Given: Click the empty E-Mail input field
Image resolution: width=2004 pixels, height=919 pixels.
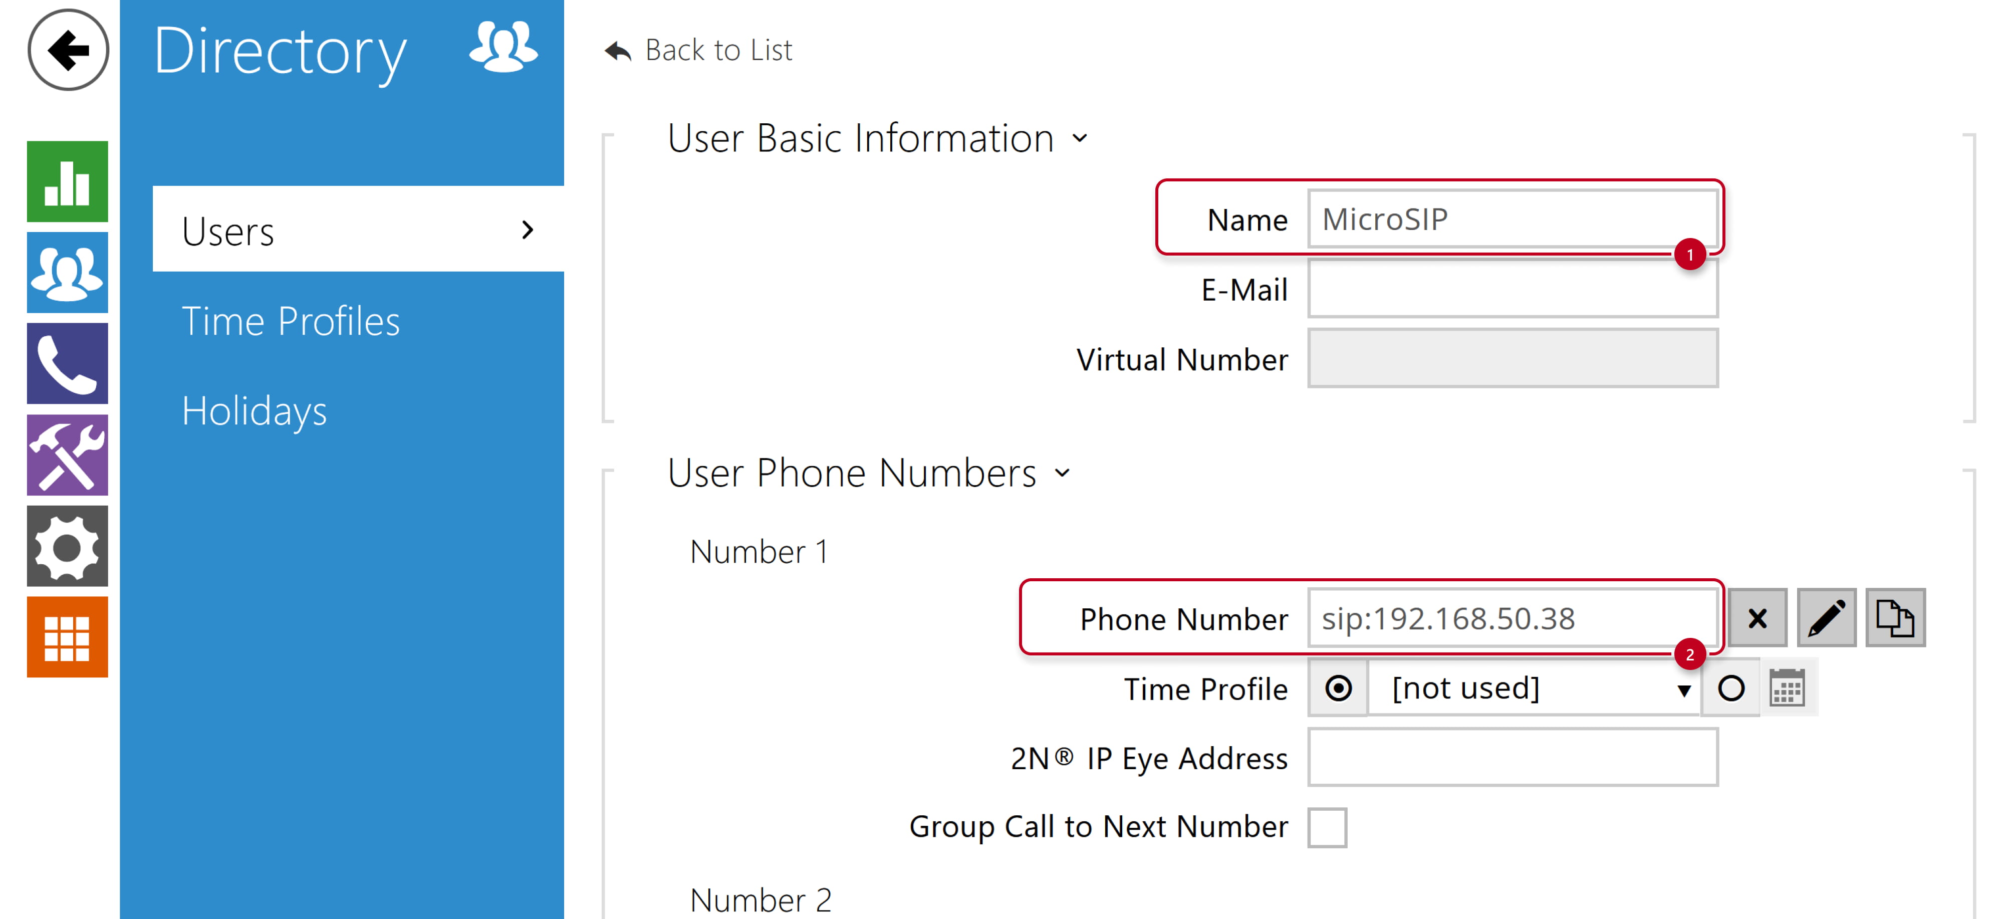Looking at the screenshot, I should click(1513, 289).
